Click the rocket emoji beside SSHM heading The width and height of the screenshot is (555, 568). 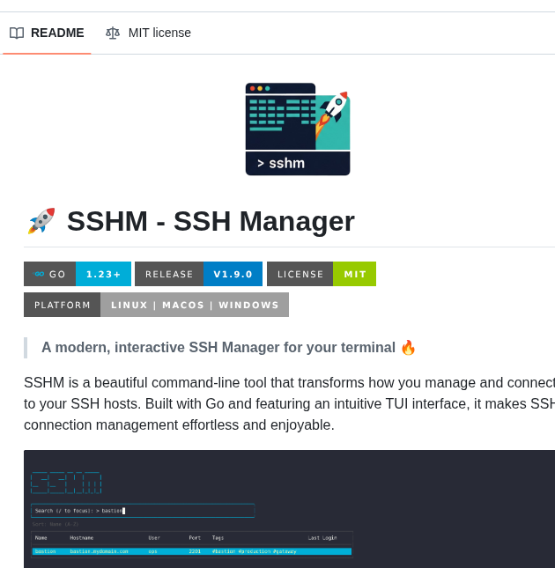coord(41,221)
